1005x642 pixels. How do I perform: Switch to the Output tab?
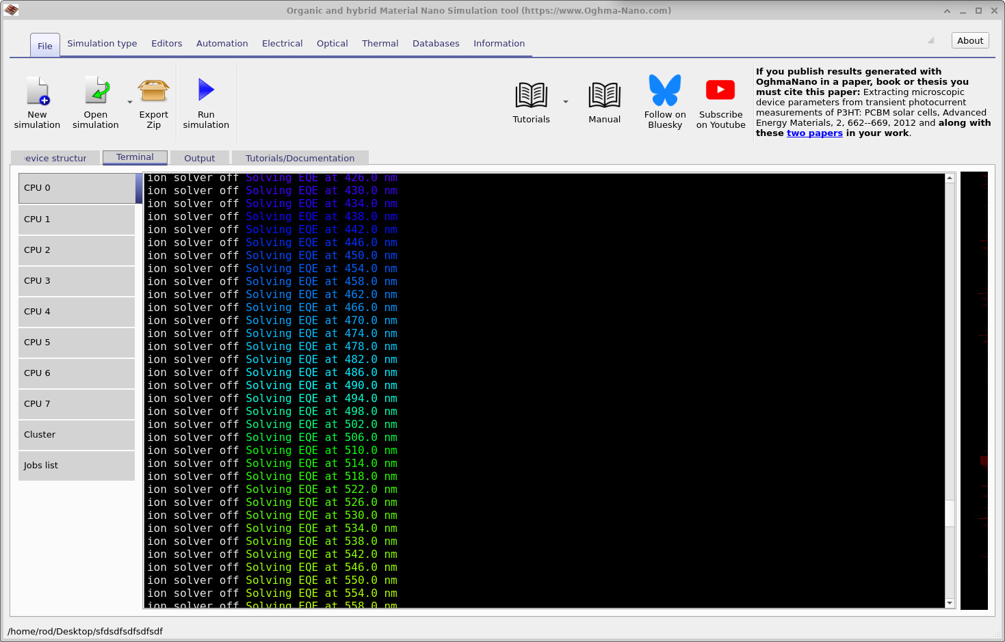(x=199, y=158)
